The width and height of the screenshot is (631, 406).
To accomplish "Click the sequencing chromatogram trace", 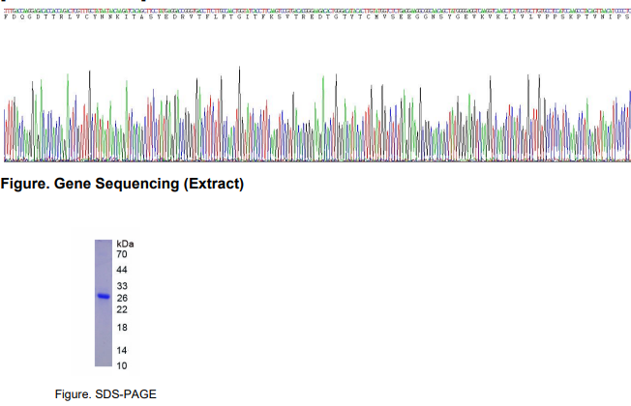I will click(x=315, y=121).
